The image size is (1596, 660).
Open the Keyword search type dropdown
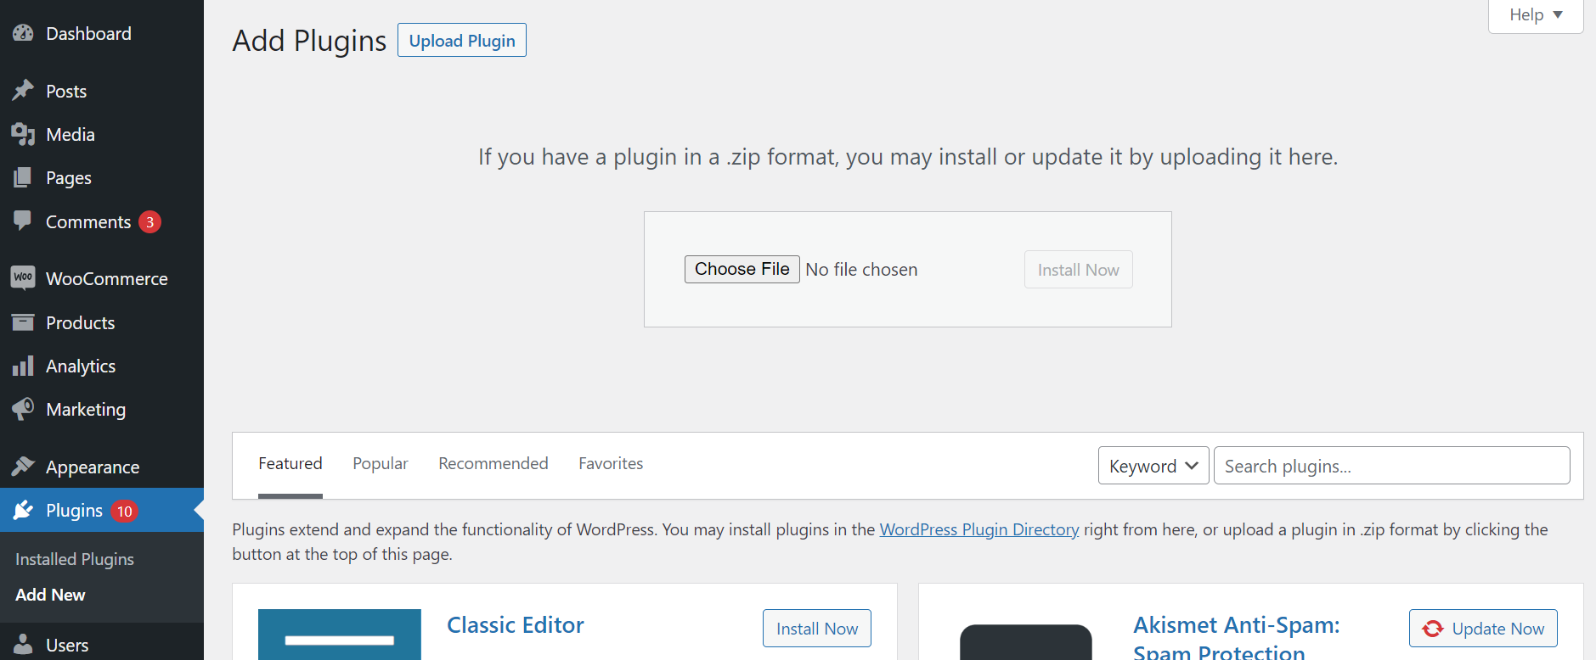coord(1153,466)
